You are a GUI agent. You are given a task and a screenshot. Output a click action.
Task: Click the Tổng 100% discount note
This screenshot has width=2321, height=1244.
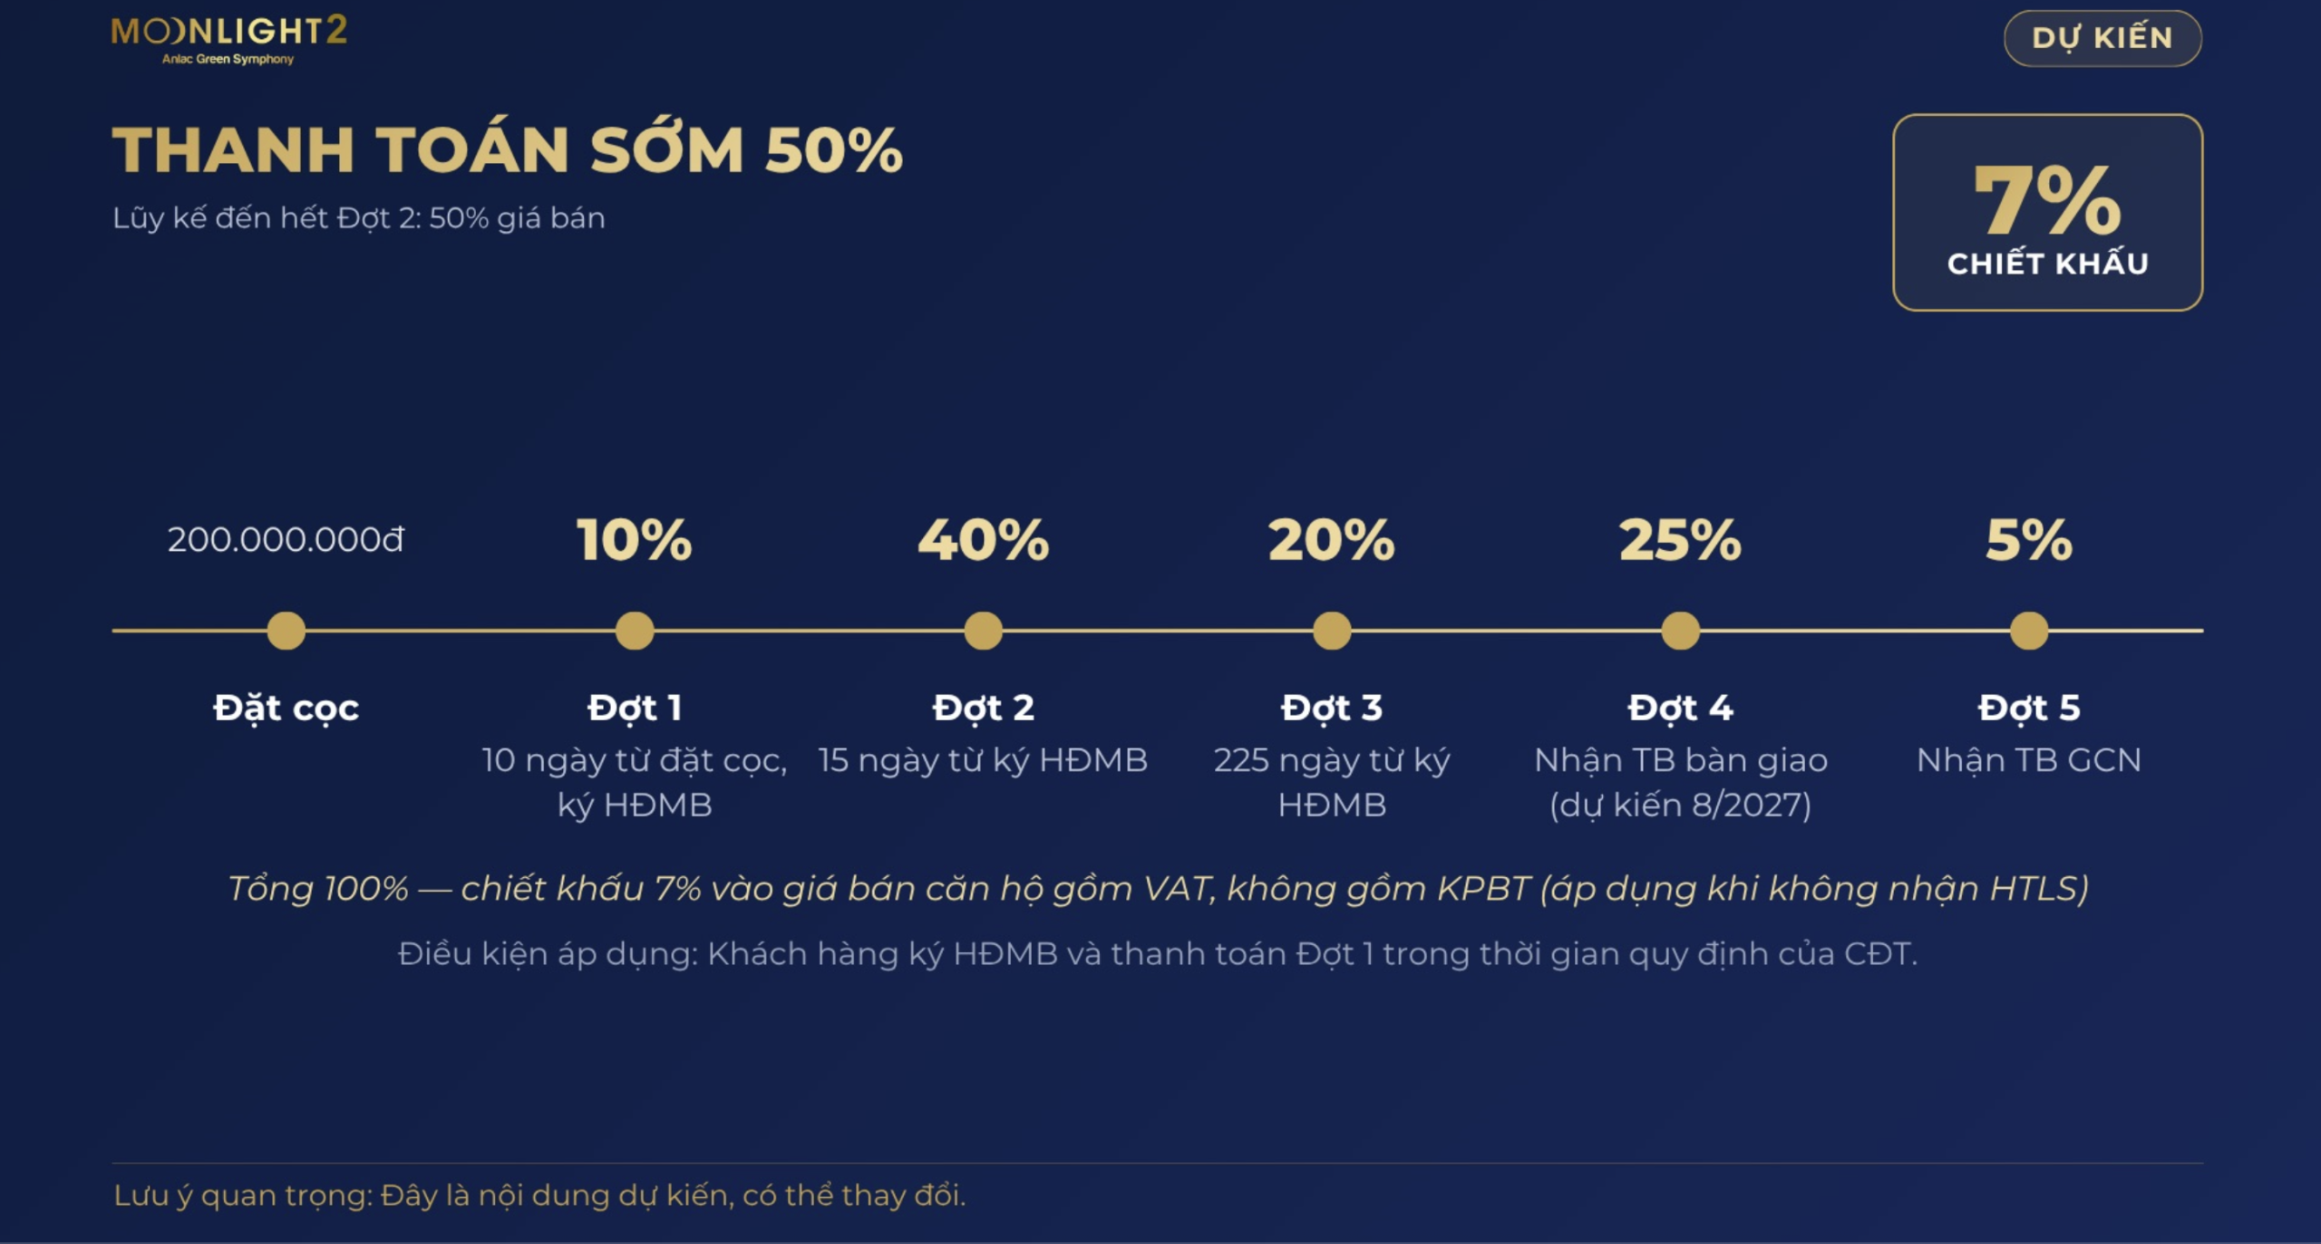point(1158,889)
